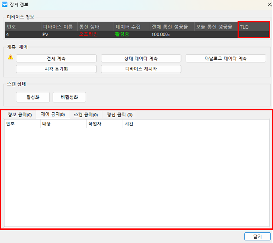Viewport: 273px width, 243px height.
Task: Run 시각 동기화
Action: click(x=56, y=69)
